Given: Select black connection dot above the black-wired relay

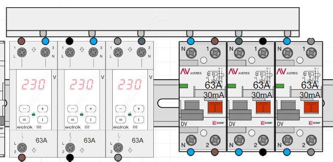Looking at the screenshot, I should pos(69,41).
